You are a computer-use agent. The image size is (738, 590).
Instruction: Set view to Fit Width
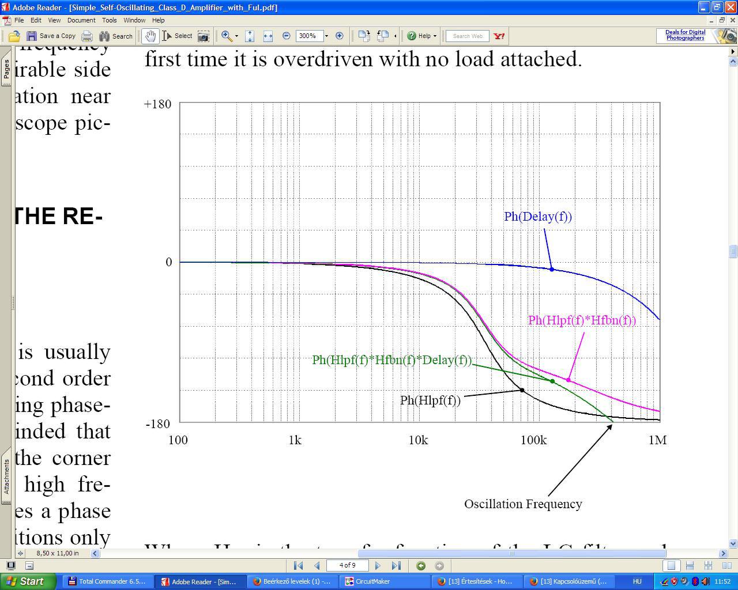point(268,36)
